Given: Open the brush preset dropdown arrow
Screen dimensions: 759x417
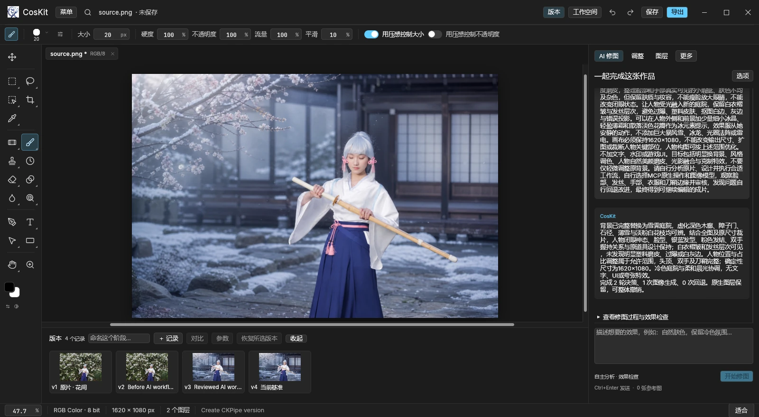Looking at the screenshot, I should tap(46, 33).
